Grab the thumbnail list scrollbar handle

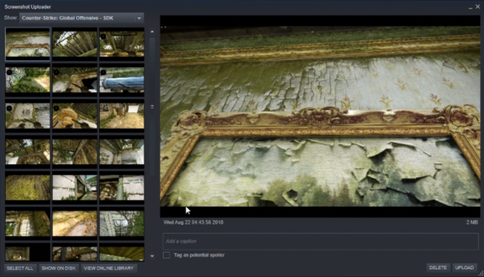click(152, 107)
